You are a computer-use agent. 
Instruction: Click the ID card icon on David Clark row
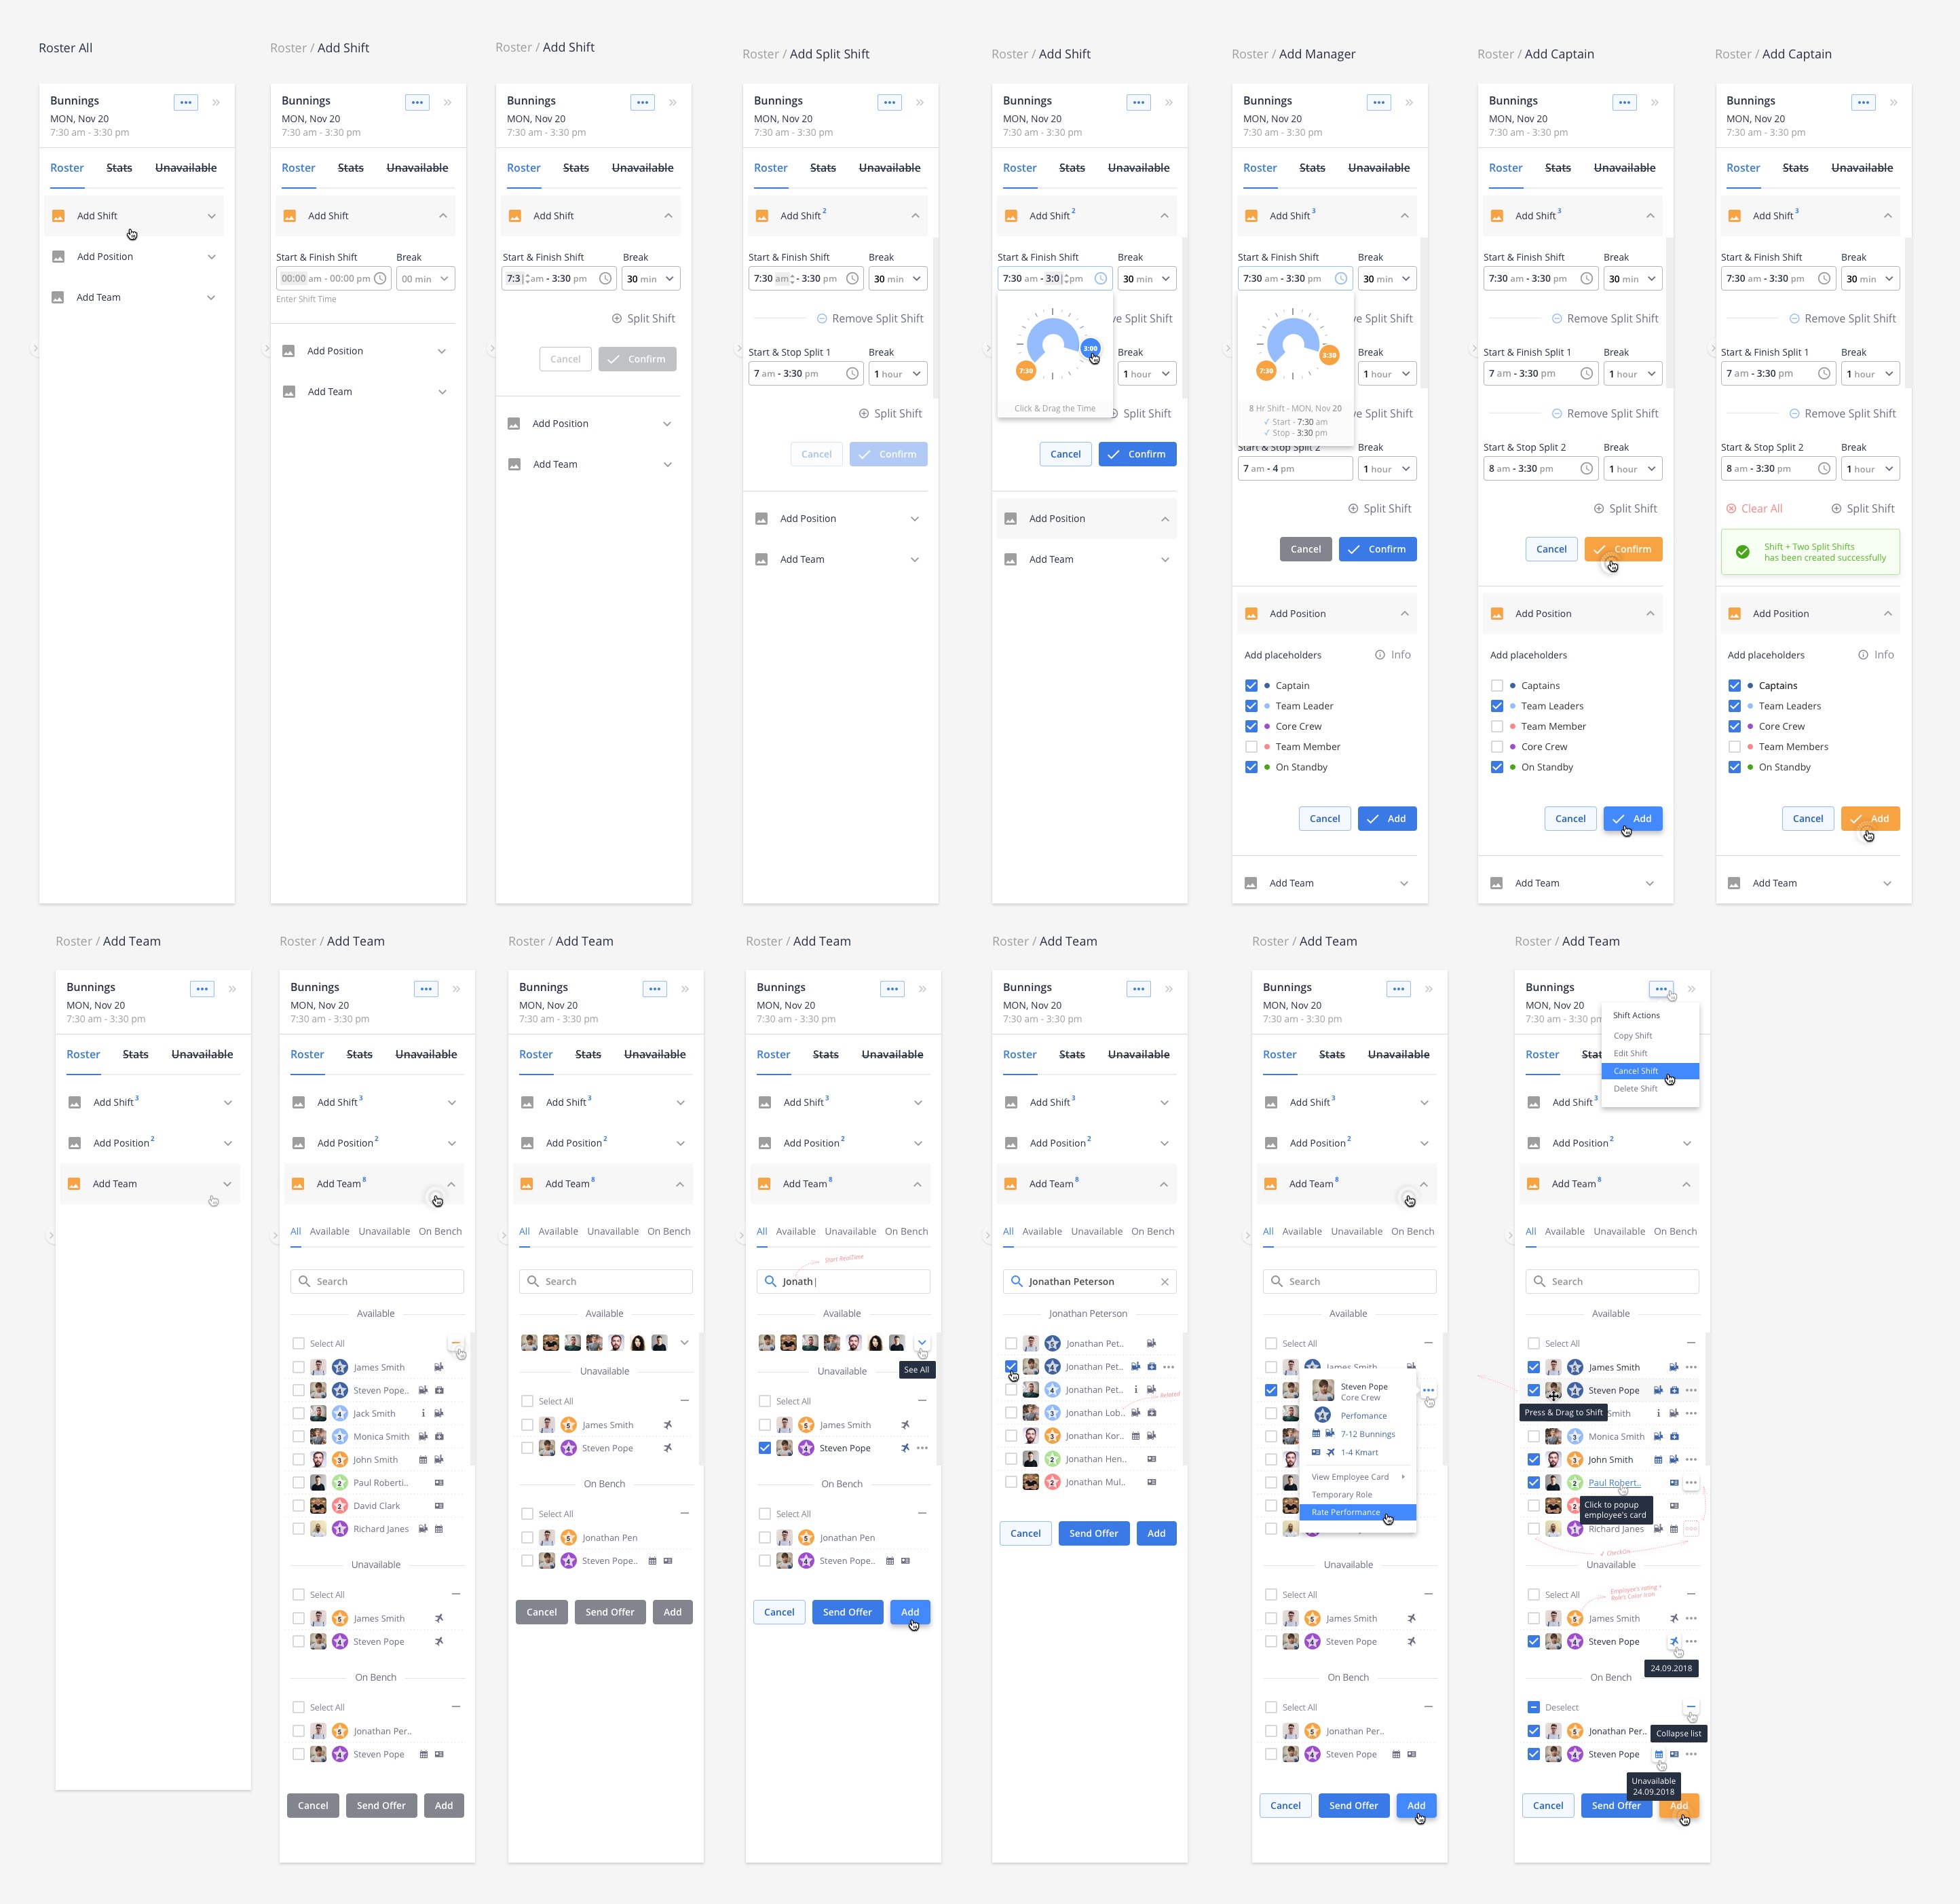point(439,1505)
